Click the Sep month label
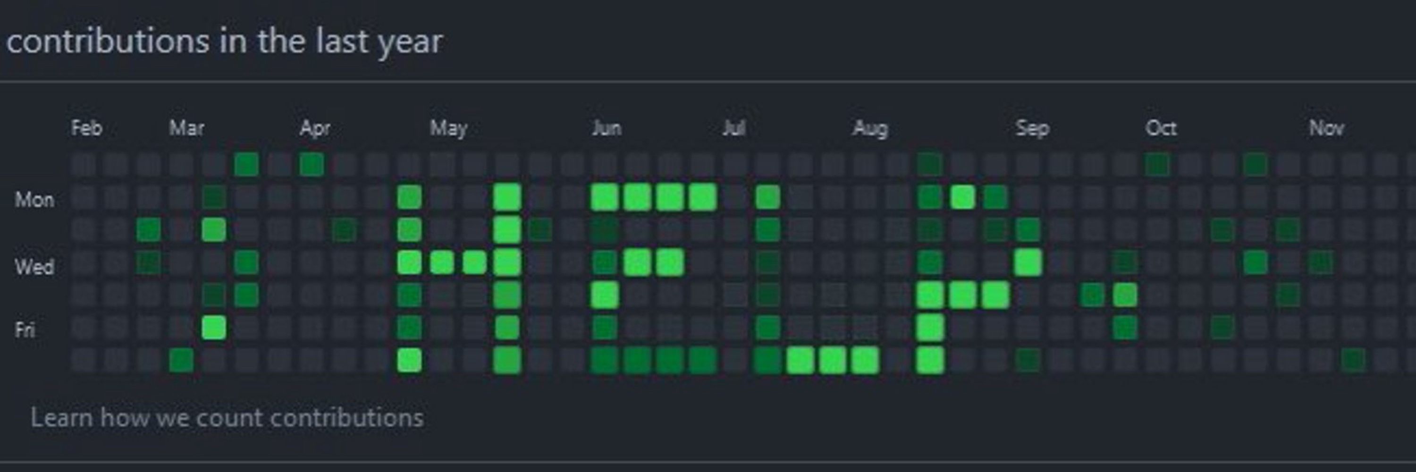The height and width of the screenshot is (472, 1416). click(1032, 128)
